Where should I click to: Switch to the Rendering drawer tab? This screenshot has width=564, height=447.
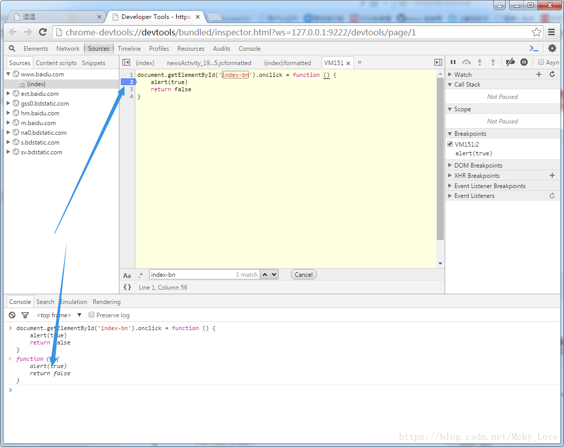tap(107, 301)
